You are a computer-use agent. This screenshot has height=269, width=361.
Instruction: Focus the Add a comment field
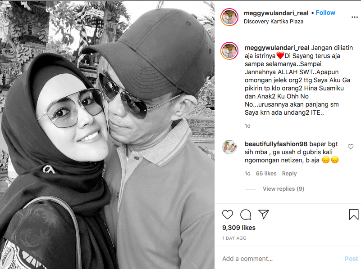(x=281, y=259)
